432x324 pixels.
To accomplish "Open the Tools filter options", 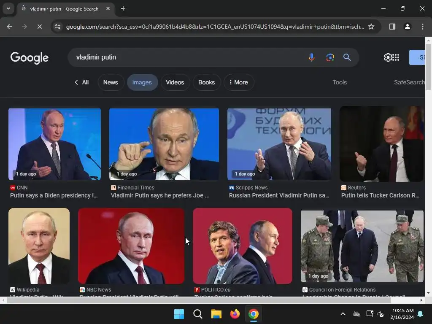I will point(340,82).
